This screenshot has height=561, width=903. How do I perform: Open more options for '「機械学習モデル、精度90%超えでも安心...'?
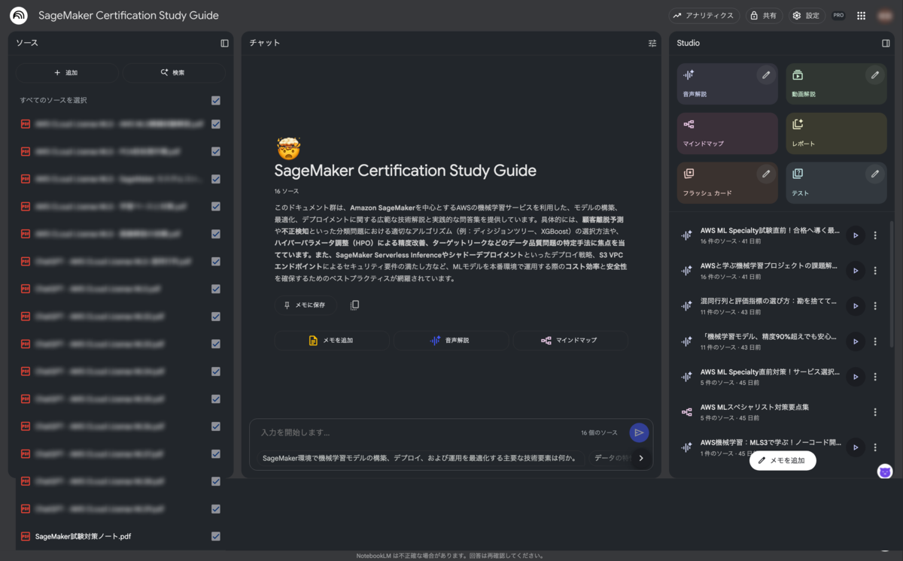[x=875, y=341]
